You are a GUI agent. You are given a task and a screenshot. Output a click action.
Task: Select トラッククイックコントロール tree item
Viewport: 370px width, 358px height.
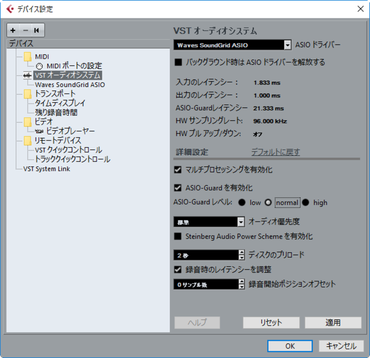tap(73, 159)
